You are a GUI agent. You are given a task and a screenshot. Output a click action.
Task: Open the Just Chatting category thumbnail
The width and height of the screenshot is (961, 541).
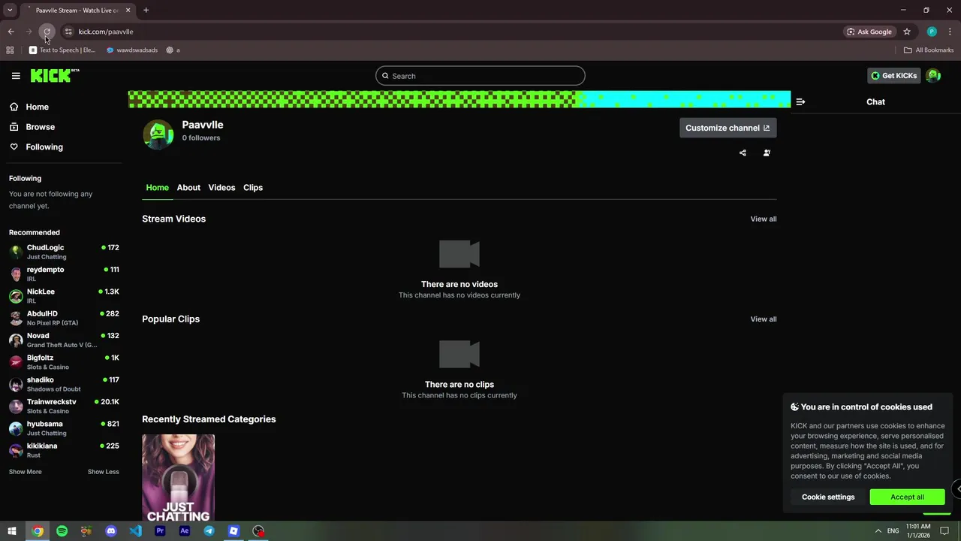tap(178, 478)
